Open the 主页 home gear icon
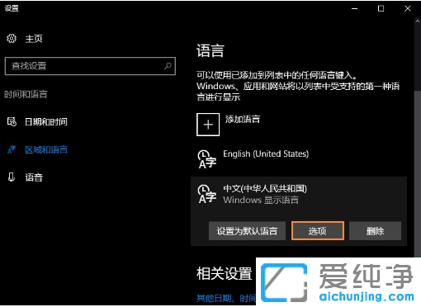Viewport: 421px width, 307px height. 12,39
